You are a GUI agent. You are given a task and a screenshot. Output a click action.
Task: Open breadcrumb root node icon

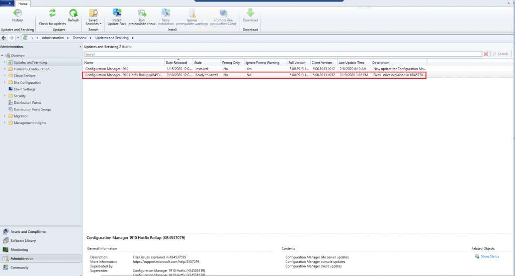click(25, 38)
